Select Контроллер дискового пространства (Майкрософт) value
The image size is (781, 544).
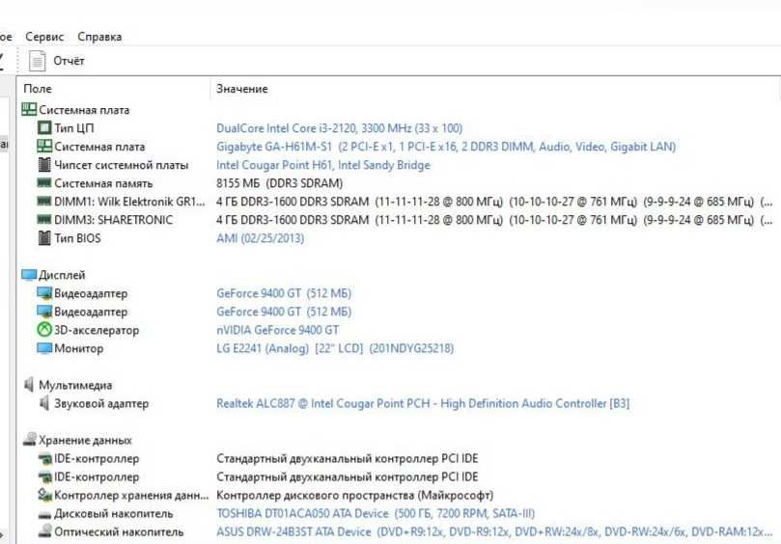click(x=354, y=495)
